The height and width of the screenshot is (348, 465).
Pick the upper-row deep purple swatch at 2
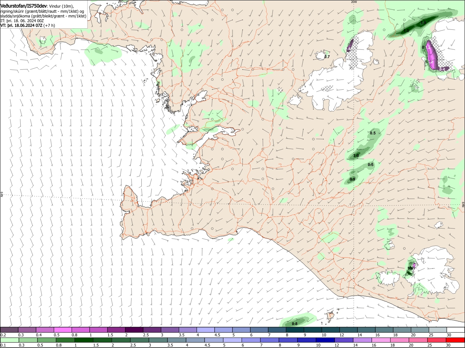[x=134, y=329]
